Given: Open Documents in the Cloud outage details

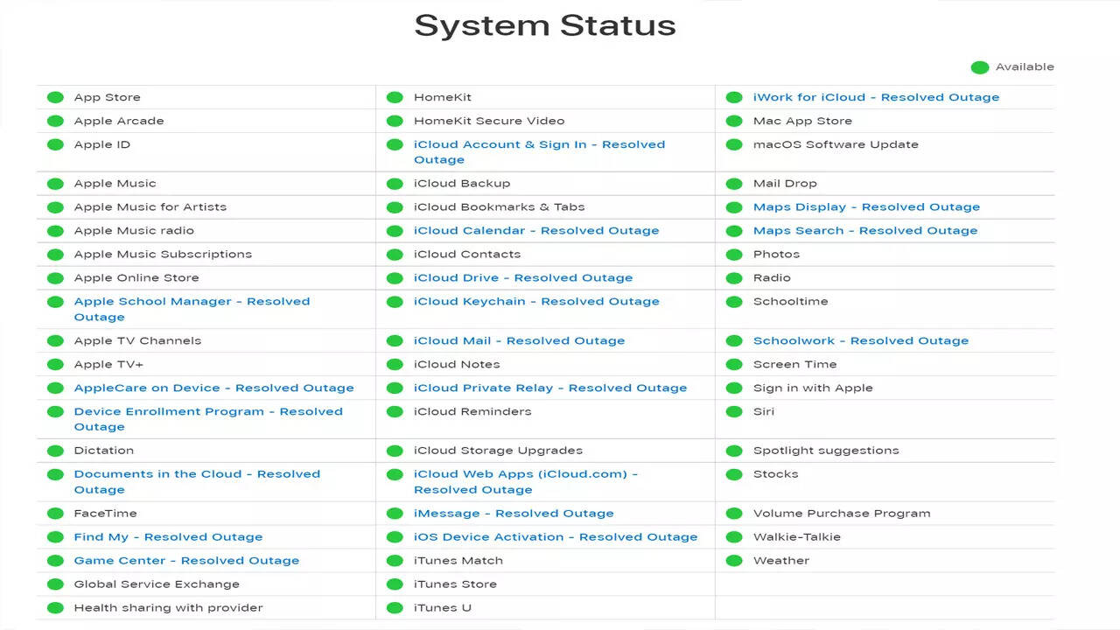Looking at the screenshot, I should pyautogui.click(x=197, y=482).
